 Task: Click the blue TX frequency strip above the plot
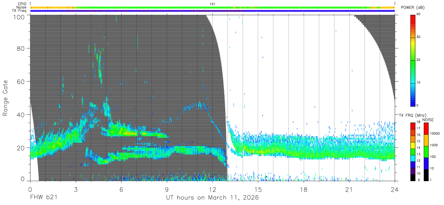[213, 11]
